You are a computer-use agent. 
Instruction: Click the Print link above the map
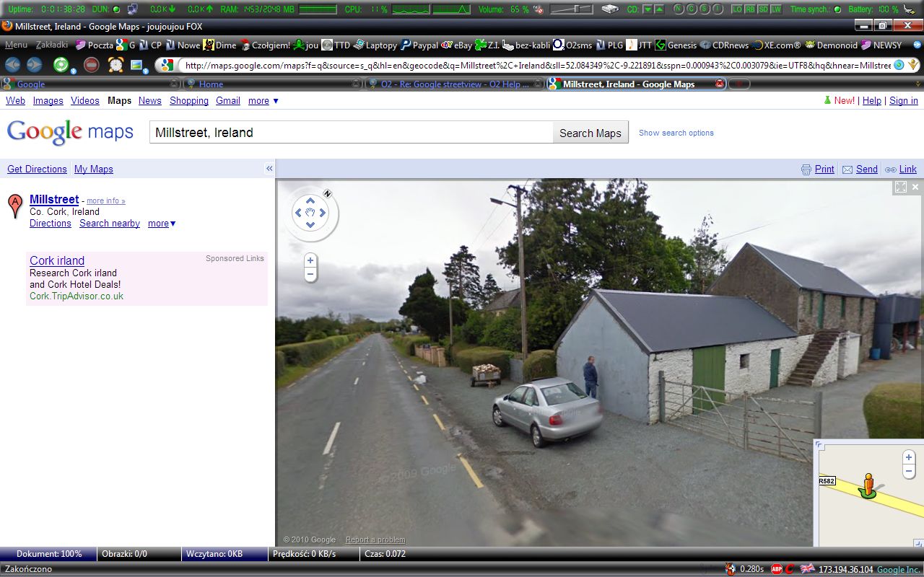[824, 169]
